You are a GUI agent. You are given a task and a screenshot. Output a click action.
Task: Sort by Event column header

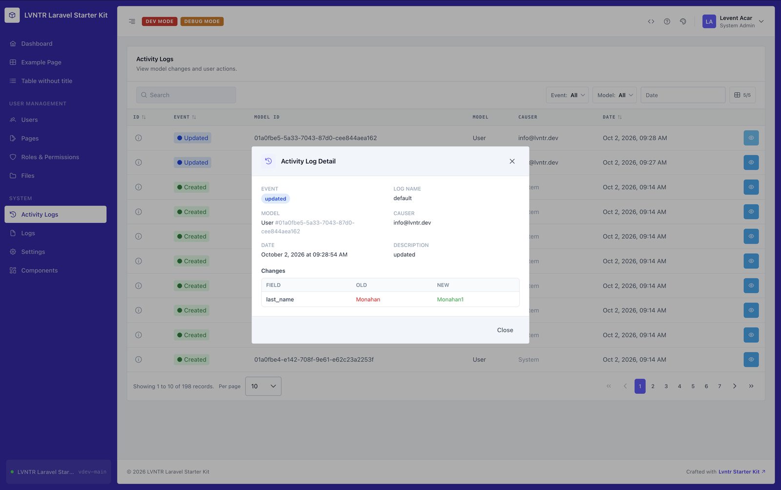[185, 117]
